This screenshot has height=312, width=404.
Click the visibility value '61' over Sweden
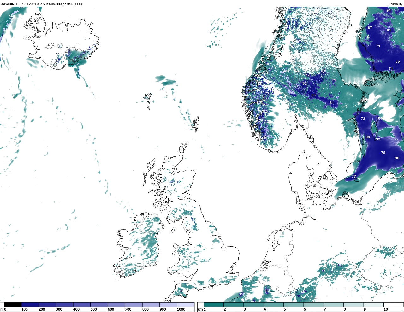tap(332, 103)
